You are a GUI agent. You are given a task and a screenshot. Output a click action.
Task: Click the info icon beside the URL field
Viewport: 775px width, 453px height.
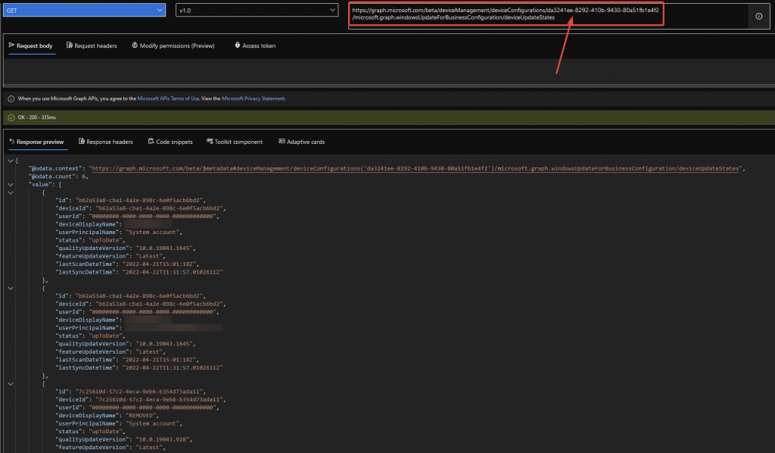(758, 17)
